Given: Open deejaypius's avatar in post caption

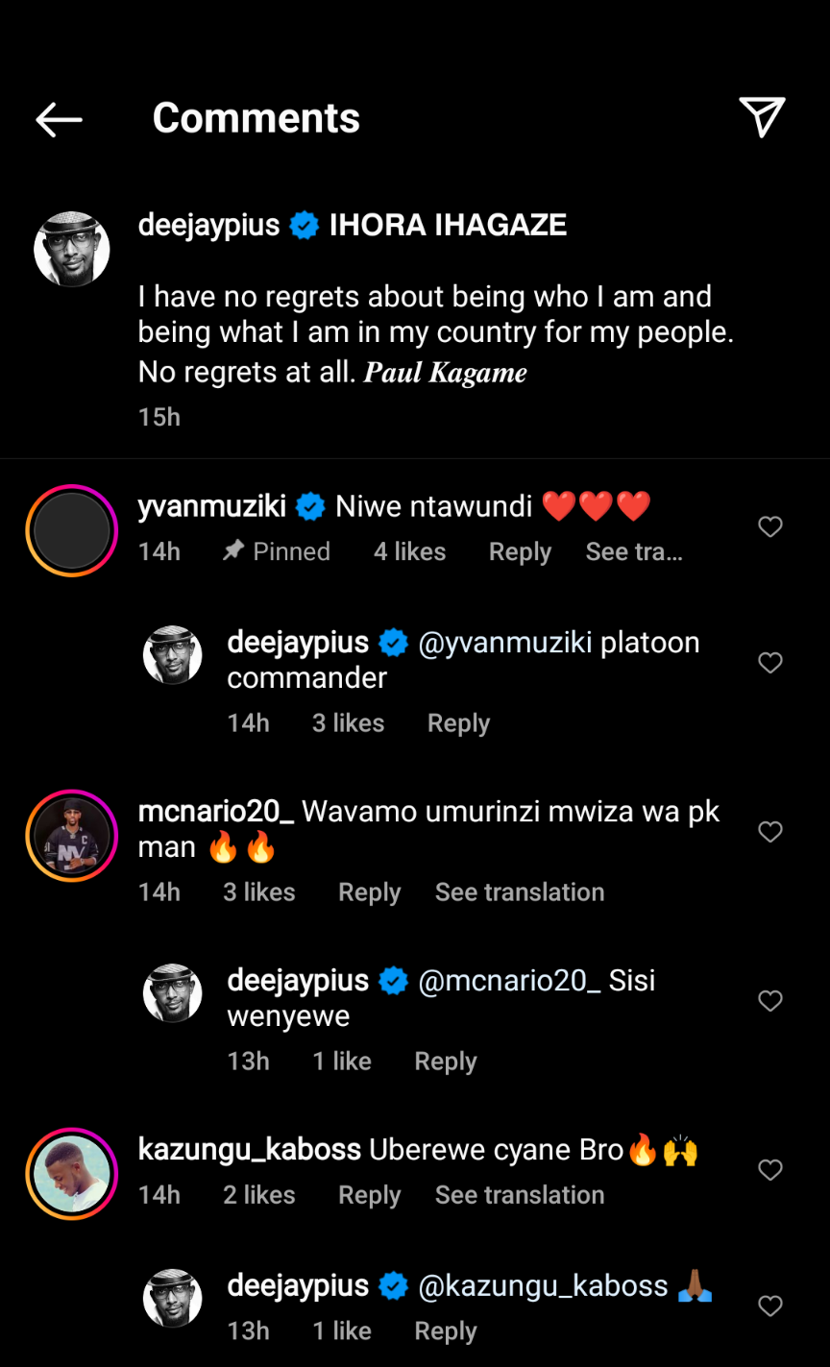Looking at the screenshot, I should tap(72, 249).
